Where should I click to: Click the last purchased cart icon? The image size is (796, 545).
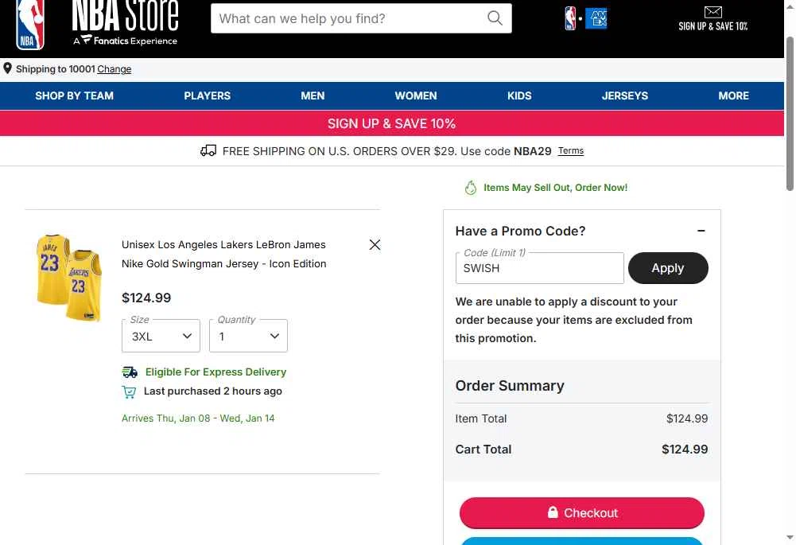(x=129, y=391)
